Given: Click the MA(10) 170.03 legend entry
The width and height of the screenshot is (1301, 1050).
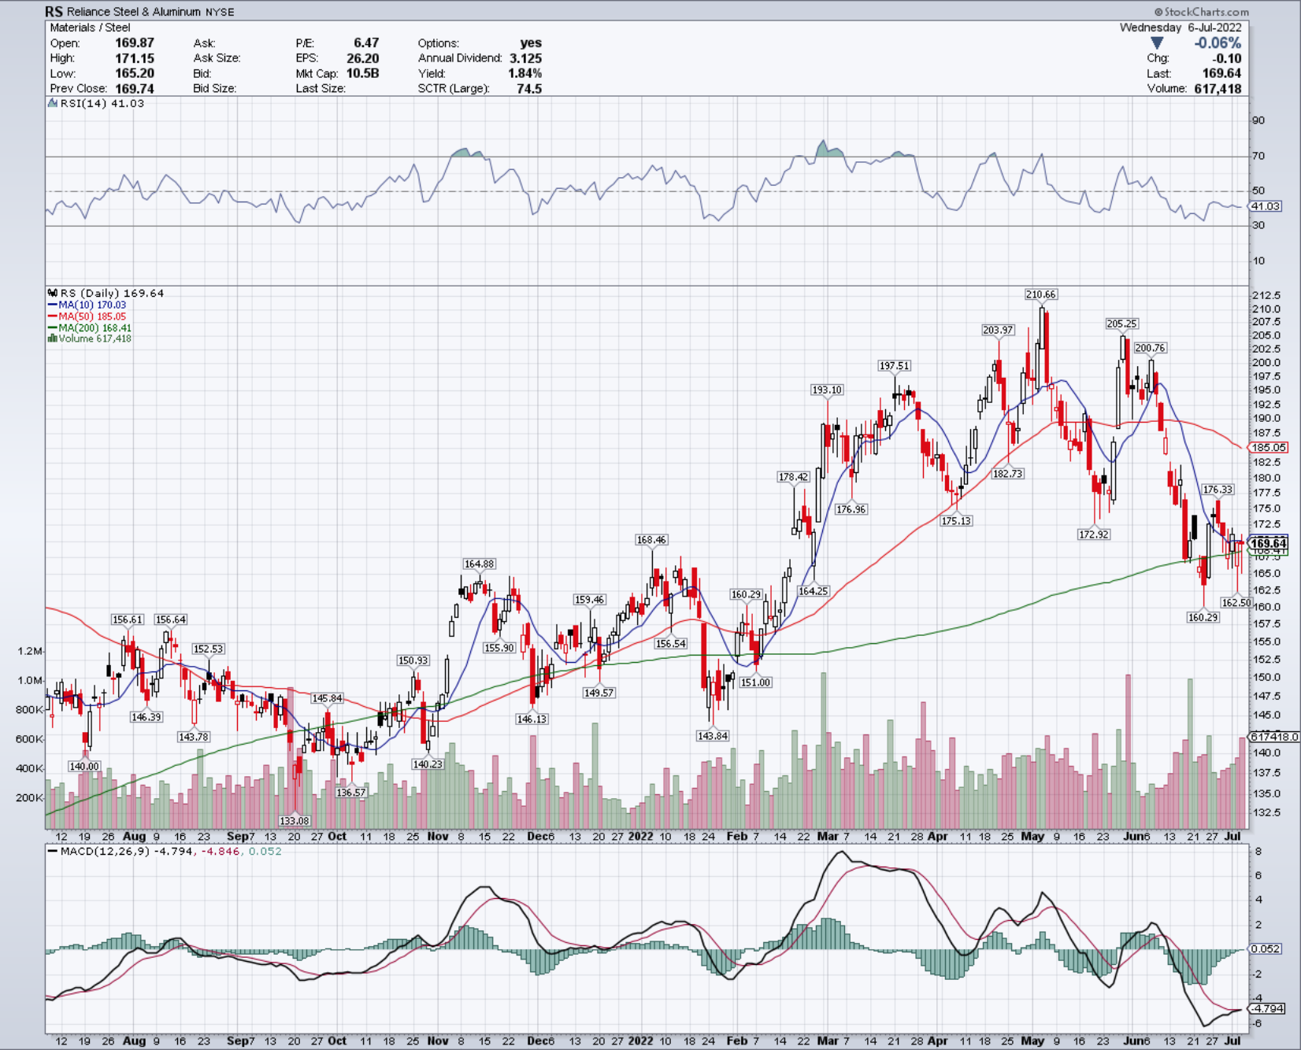Looking at the screenshot, I should (x=87, y=305).
